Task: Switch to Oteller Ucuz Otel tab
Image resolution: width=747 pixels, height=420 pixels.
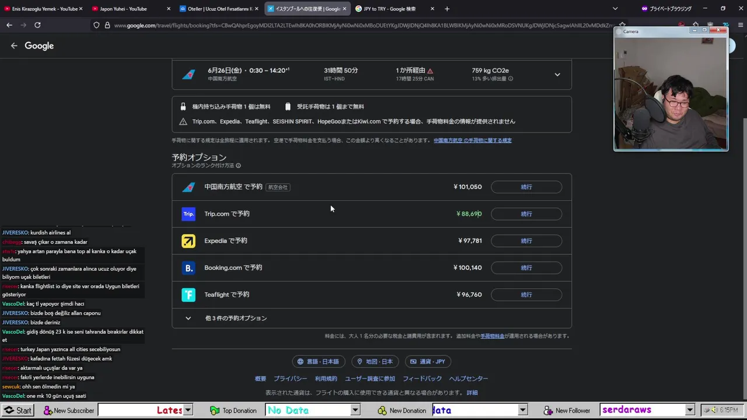Action: click(218, 9)
